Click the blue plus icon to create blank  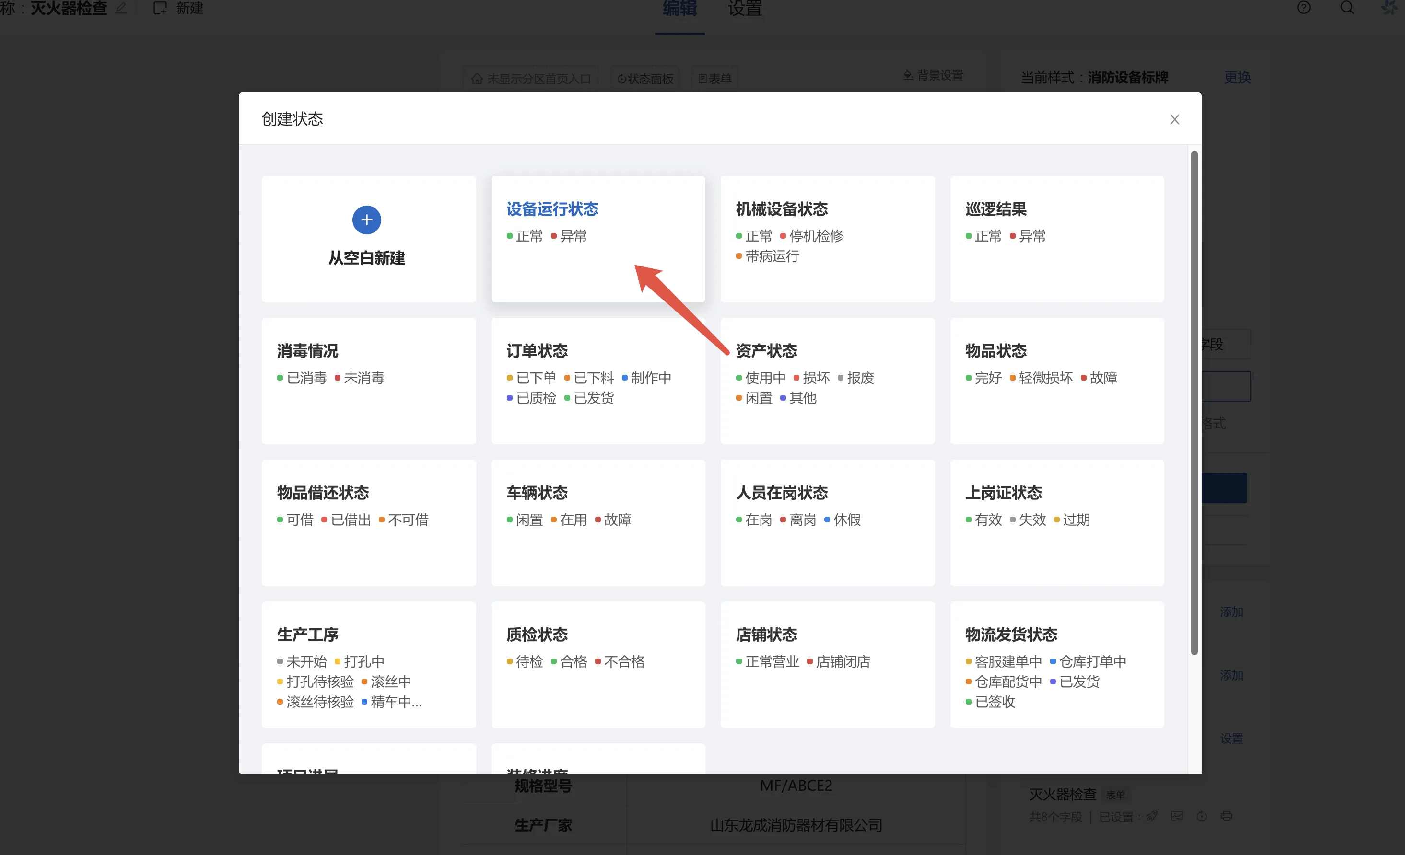[367, 220]
